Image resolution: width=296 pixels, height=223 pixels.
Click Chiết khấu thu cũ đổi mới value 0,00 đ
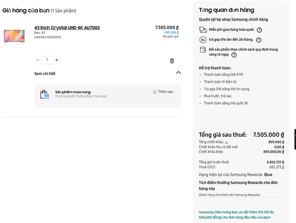[279, 147]
